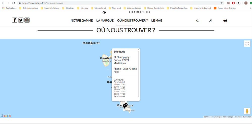This screenshot has height=124, width=252.
Task: Open Modules Prestashop bookmark folder
Action: pos(177,8)
